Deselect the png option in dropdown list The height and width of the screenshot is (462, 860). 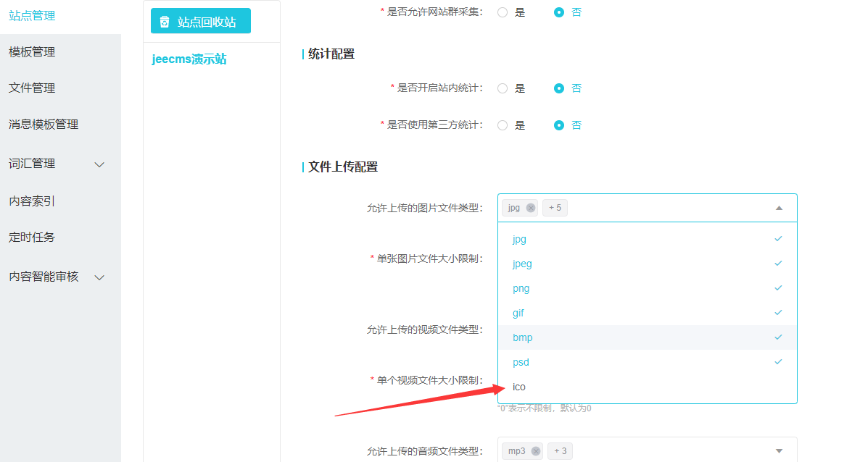pos(648,288)
